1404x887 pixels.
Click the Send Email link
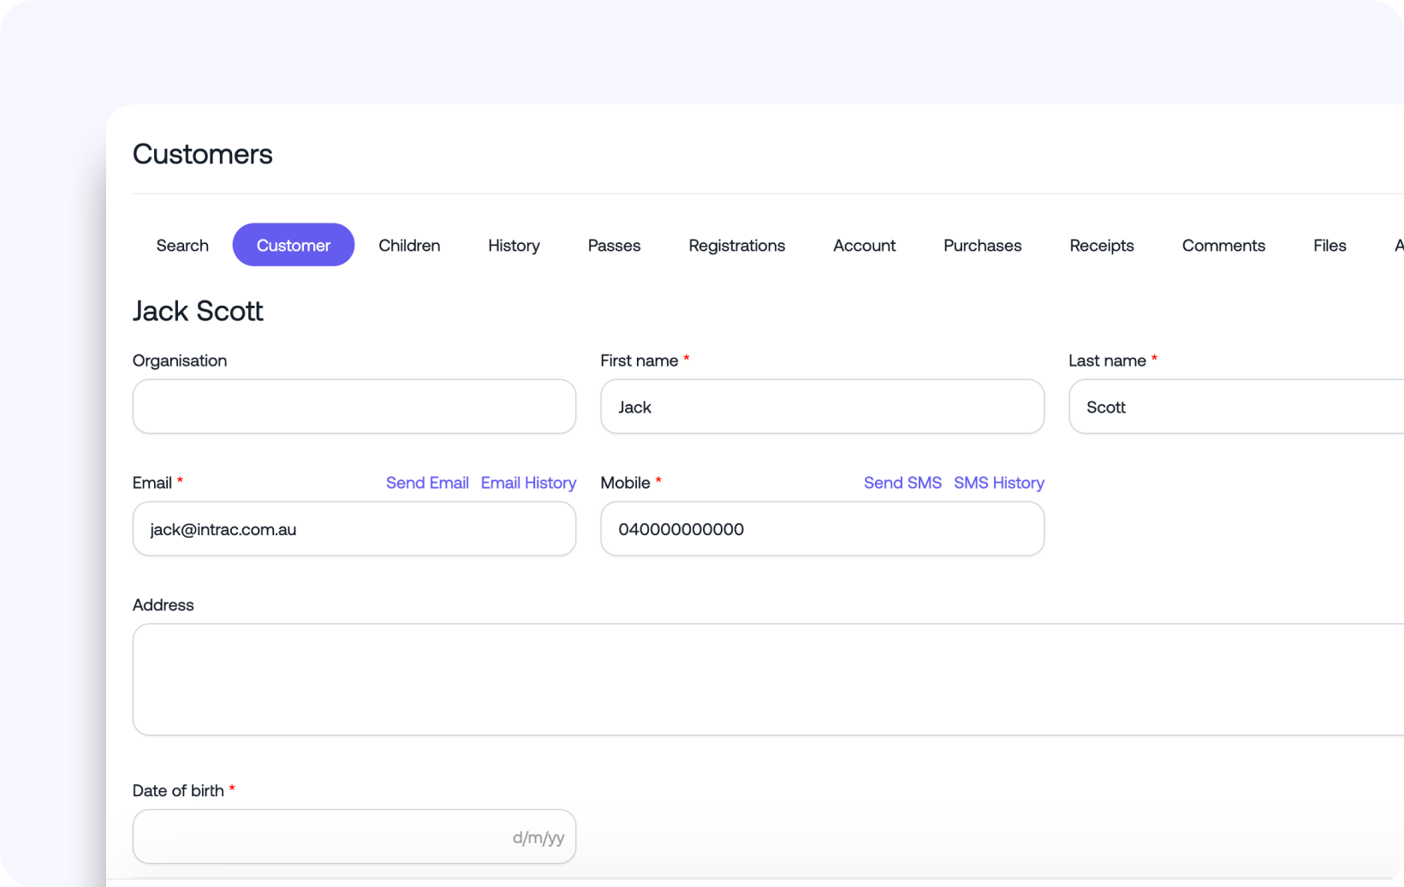(427, 482)
